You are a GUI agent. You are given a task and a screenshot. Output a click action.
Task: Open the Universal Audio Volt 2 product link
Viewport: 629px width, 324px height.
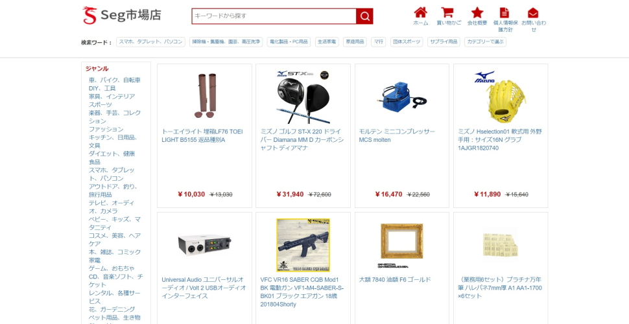click(x=204, y=288)
